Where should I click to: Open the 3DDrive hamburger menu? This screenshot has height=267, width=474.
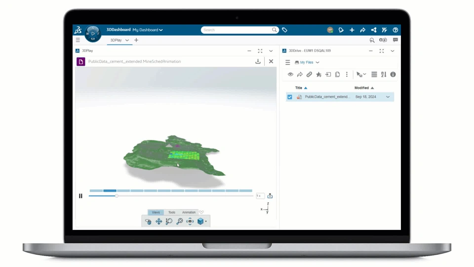287,62
